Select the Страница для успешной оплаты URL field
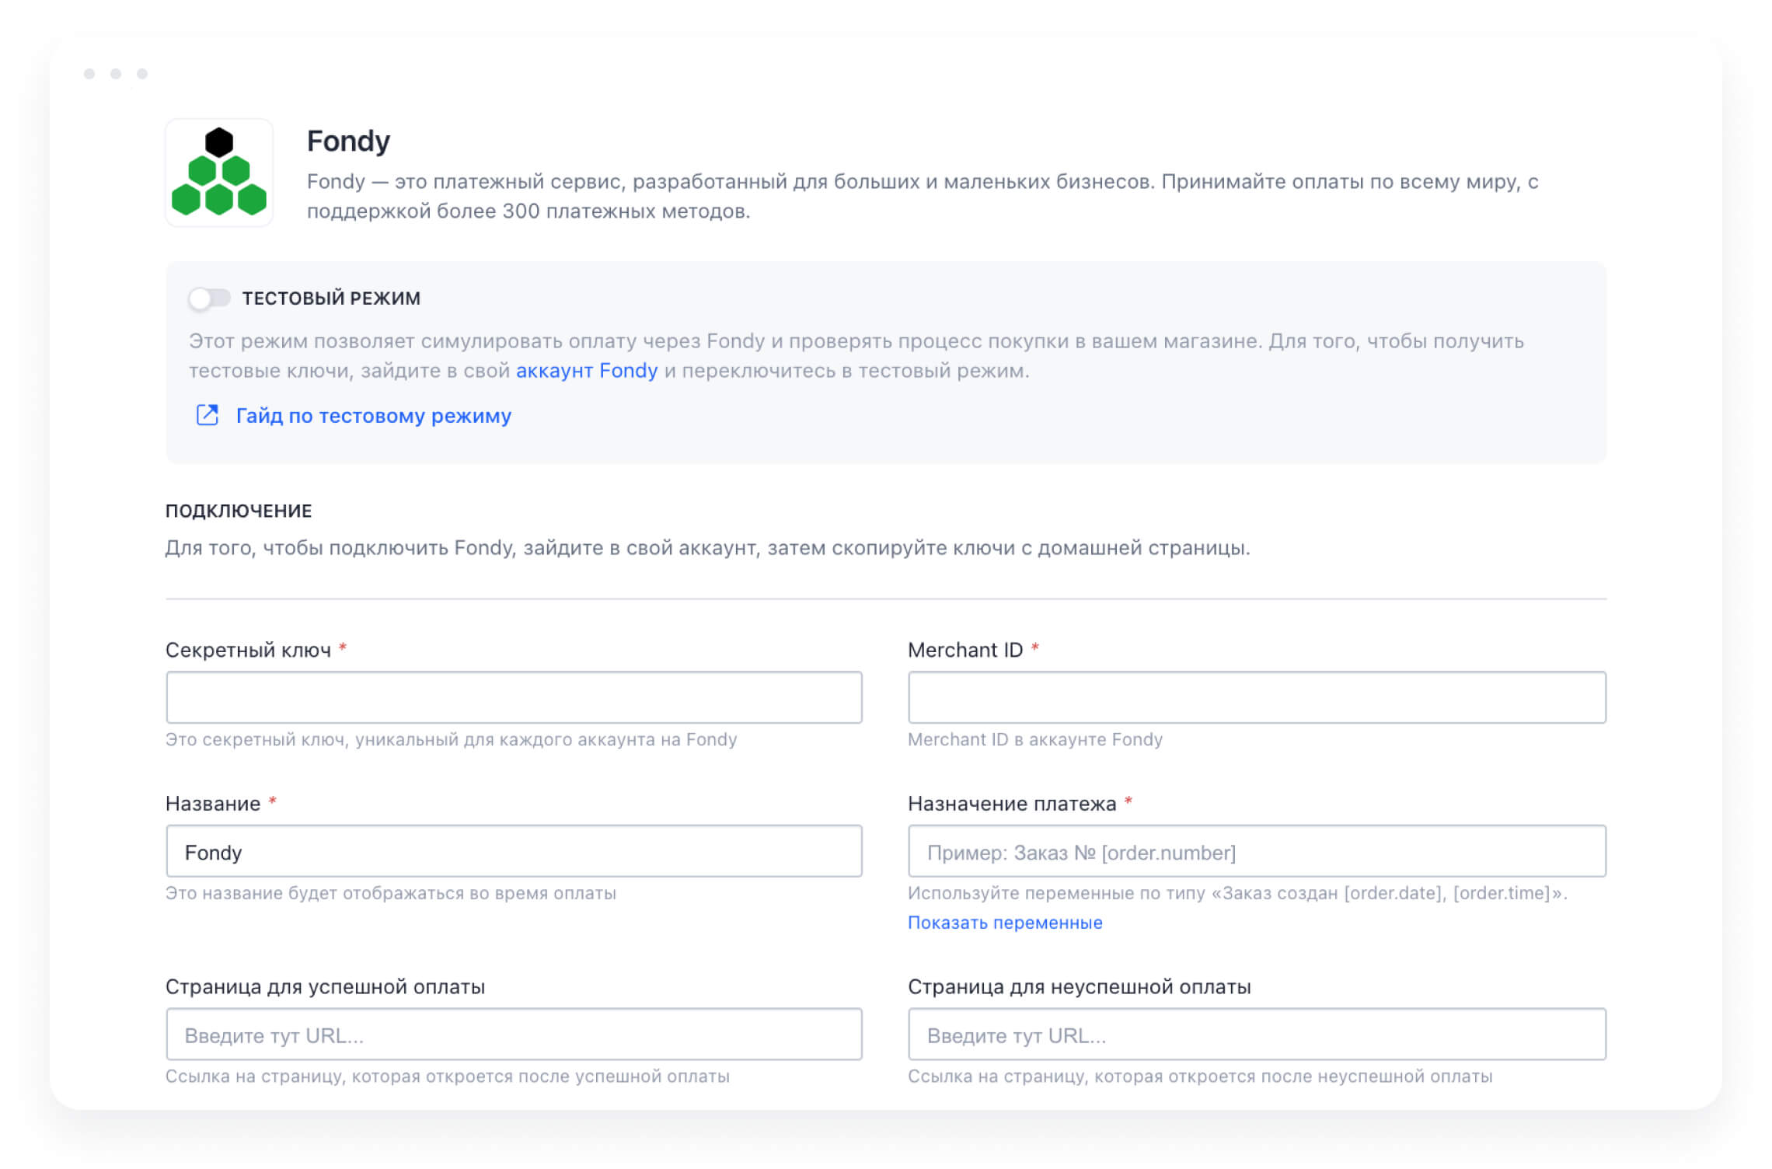Viewport: 1772px width, 1169px height. pos(514,1035)
